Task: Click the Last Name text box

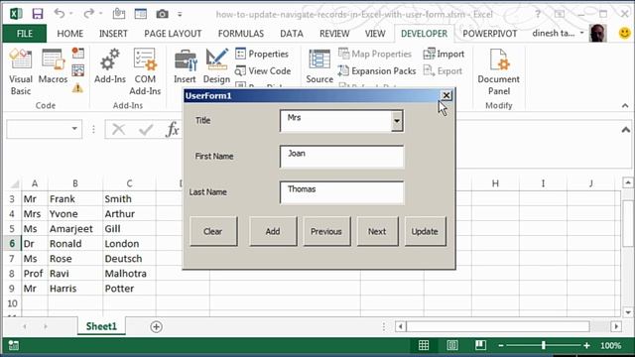Action: tap(341, 192)
